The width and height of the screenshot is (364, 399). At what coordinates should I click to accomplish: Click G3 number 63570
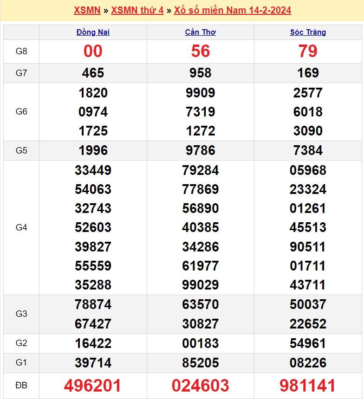click(201, 304)
